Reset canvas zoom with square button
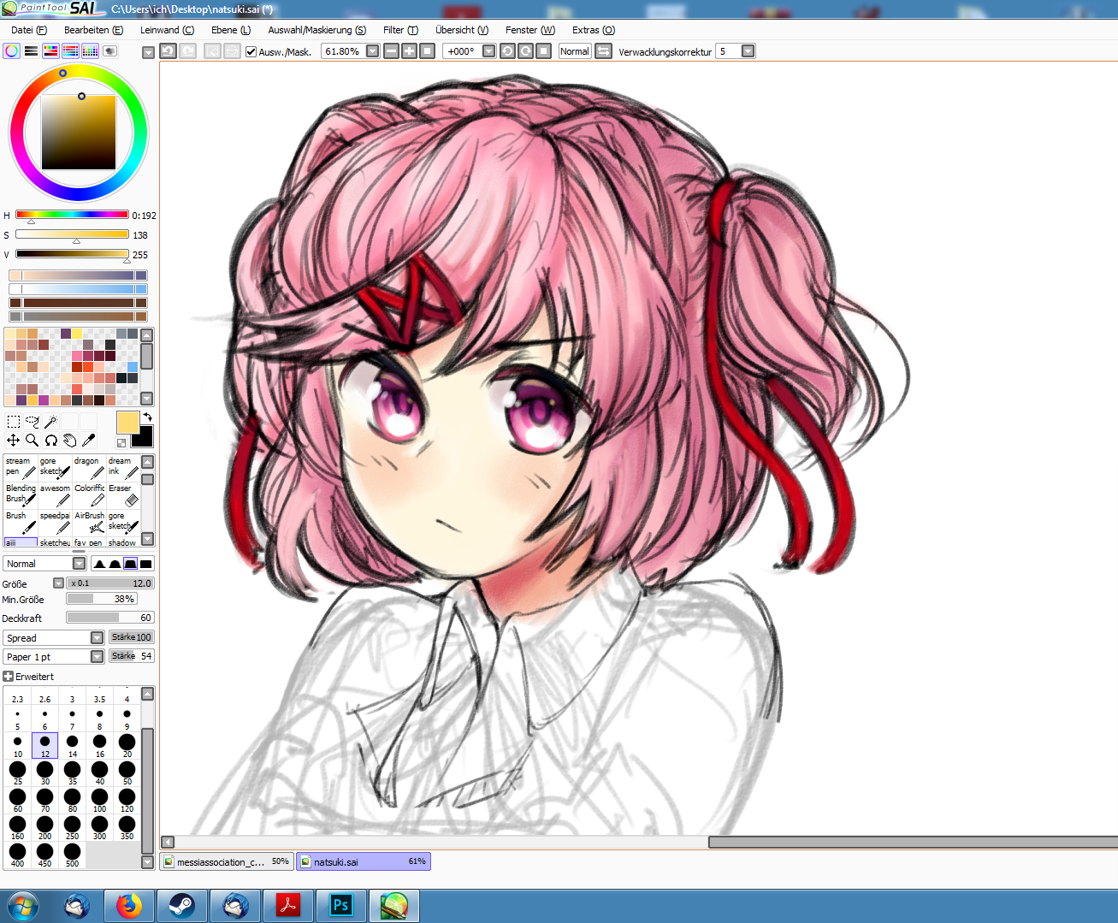This screenshot has height=923, width=1118. 428,51
